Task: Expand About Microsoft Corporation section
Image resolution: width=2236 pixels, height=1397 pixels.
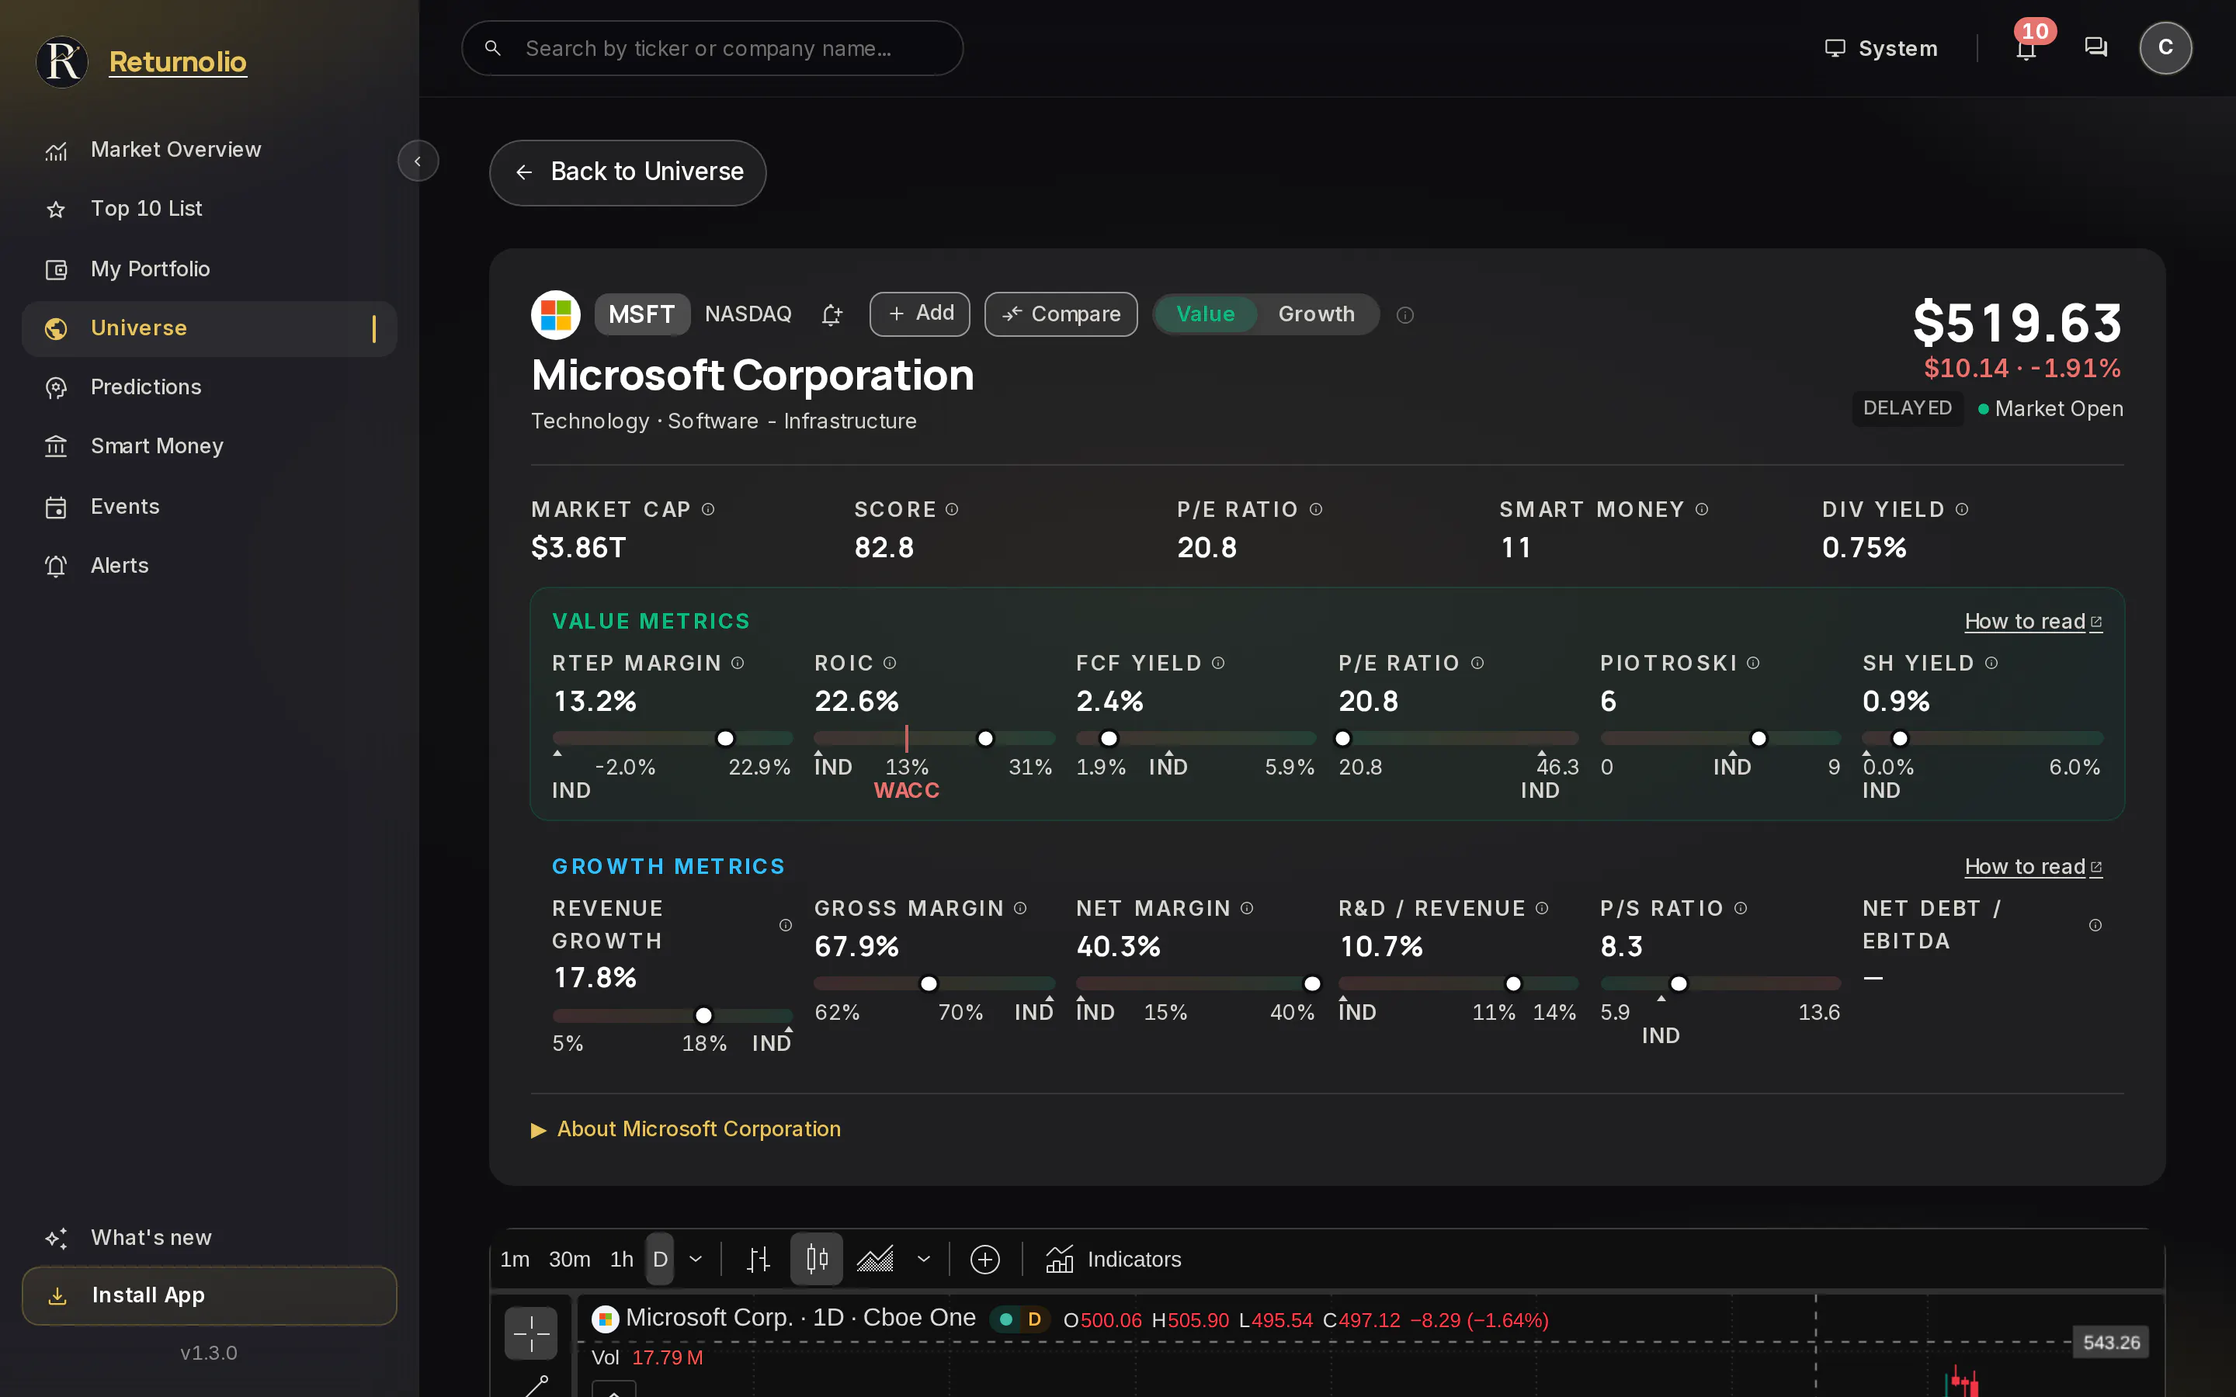Action: 686,1129
